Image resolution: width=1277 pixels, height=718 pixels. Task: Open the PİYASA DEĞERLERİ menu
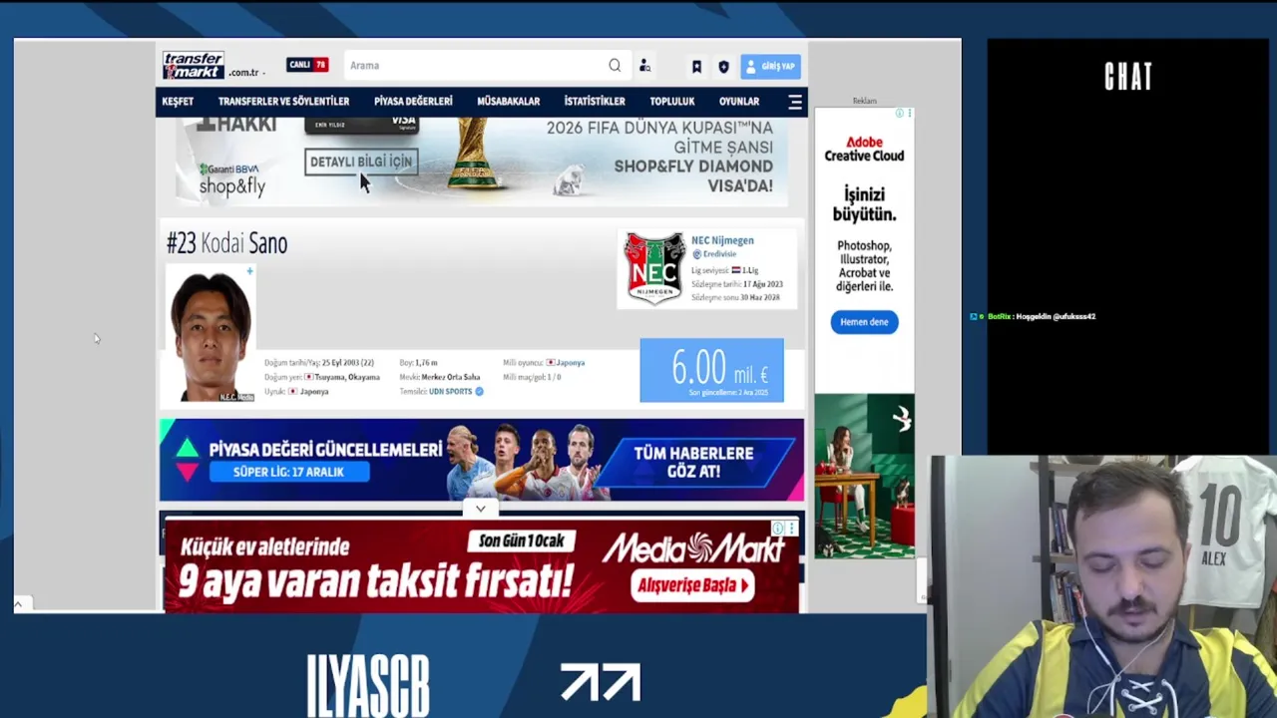click(413, 101)
